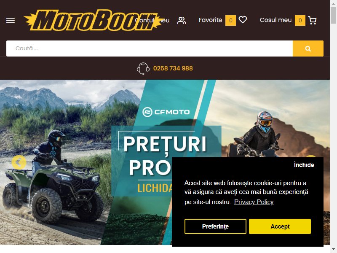Call phone number 0258 734 988
337x253 pixels.
coord(173,68)
